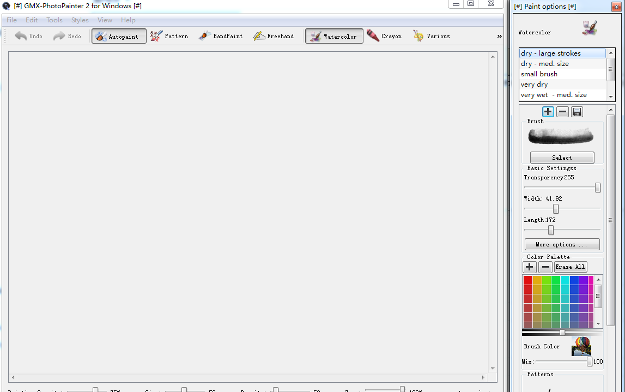Pick the brightest blue palette swatch
Image resolution: width=625 pixels, height=392 pixels.
pyautogui.click(x=574, y=280)
